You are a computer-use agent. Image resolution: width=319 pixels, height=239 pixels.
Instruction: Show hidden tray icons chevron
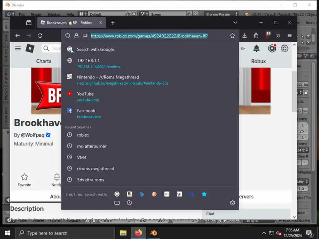point(264,233)
